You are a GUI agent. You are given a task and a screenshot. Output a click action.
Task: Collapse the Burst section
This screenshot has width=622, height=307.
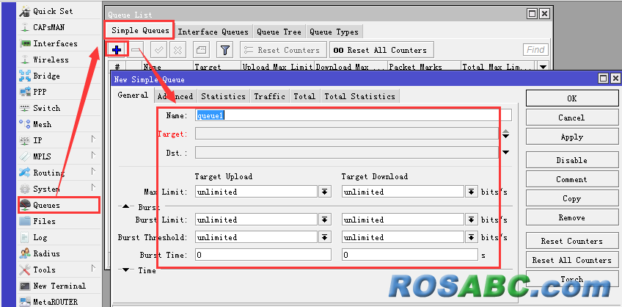click(125, 206)
